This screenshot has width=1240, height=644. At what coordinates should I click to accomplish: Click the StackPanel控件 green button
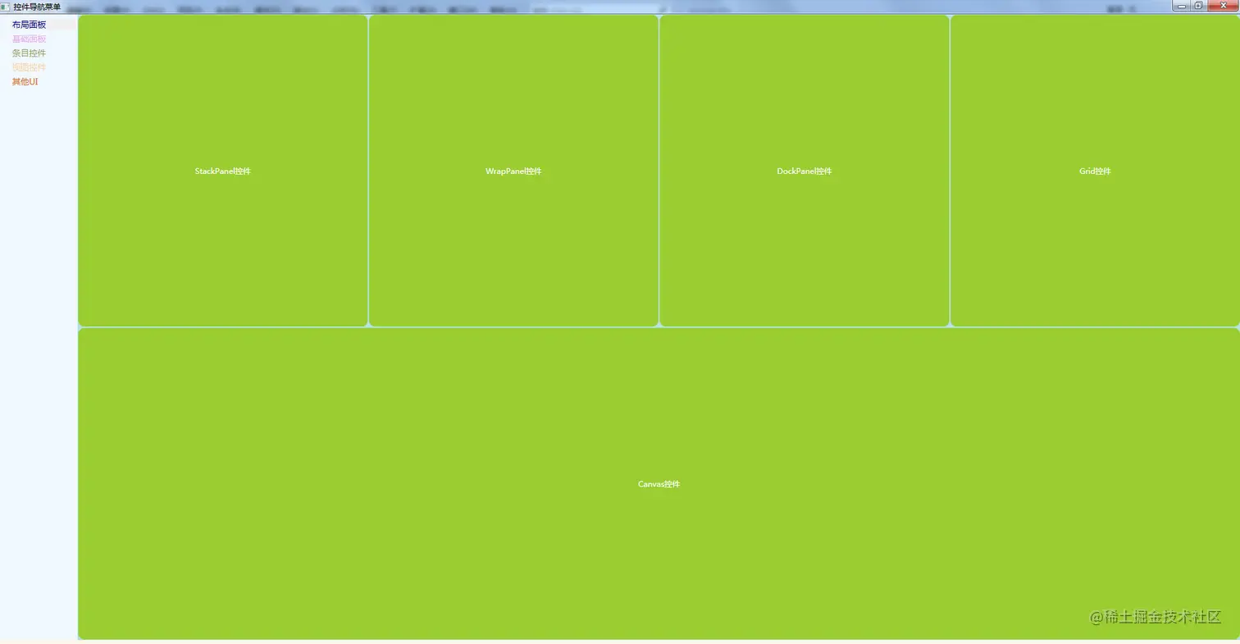pos(223,171)
